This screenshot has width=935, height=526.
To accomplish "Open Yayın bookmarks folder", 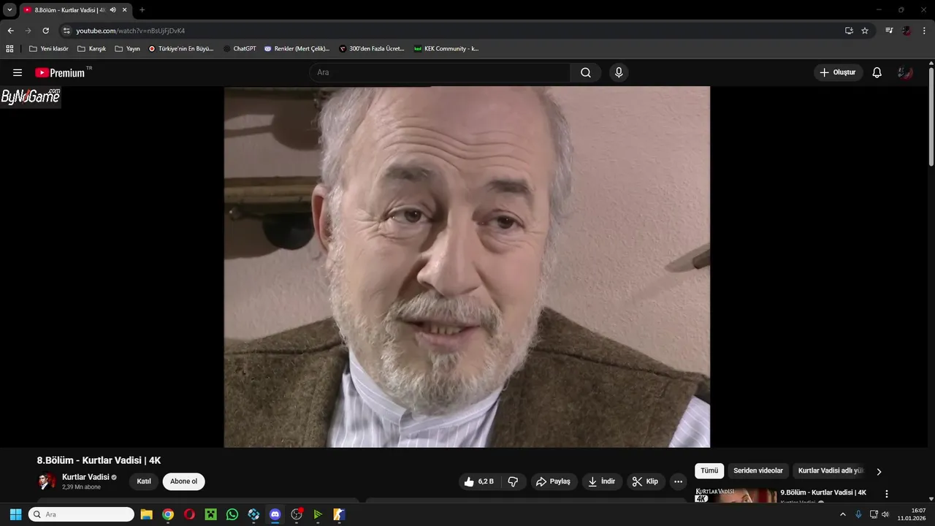I will tap(127, 49).
